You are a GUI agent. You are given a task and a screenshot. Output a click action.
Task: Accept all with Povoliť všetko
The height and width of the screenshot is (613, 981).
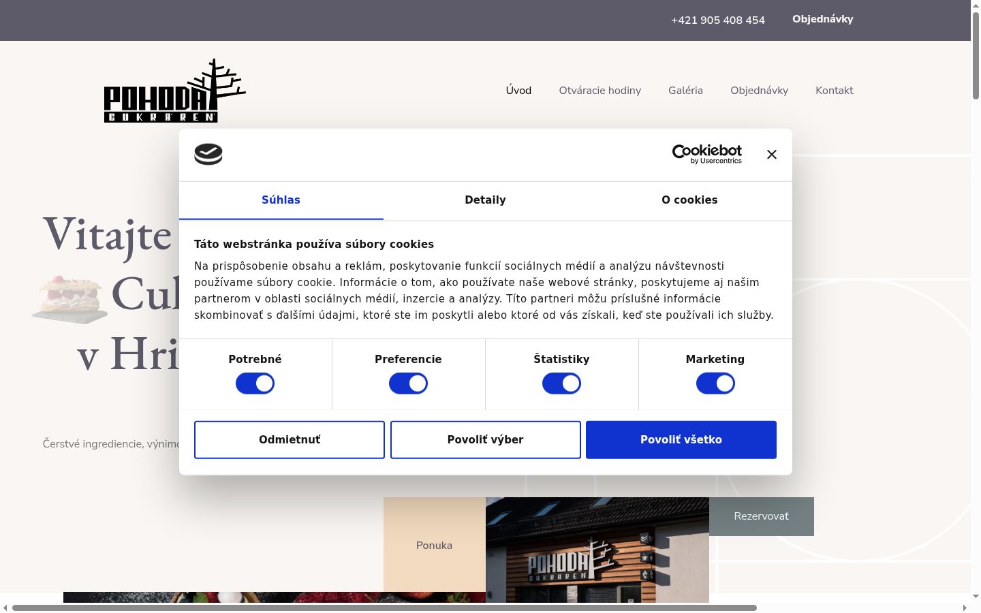(681, 440)
